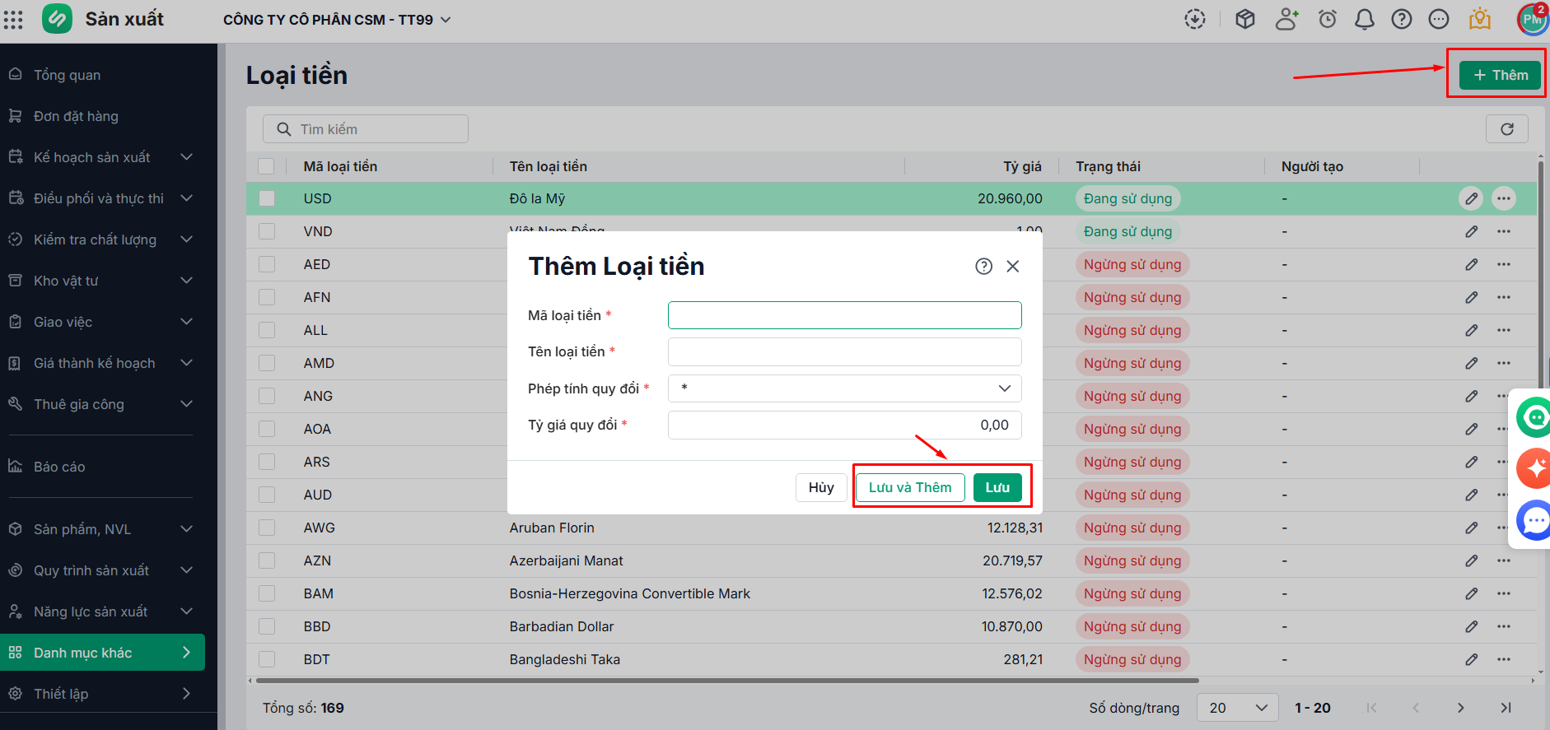This screenshot has height=730, width=1550.
Task: Expand Giao việc menu
Action: click(102, 322)
